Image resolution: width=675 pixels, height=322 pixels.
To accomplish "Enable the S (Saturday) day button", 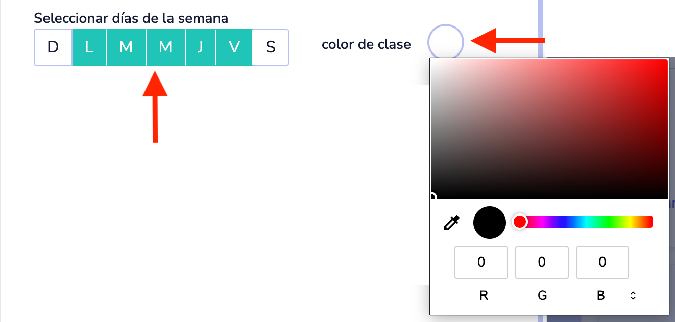I will tap(271, 47).
